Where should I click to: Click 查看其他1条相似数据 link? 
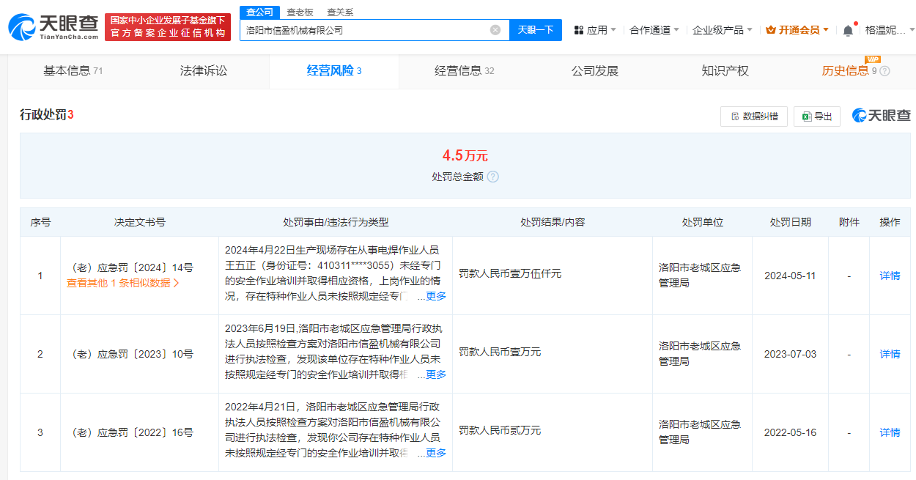(122, 283)
